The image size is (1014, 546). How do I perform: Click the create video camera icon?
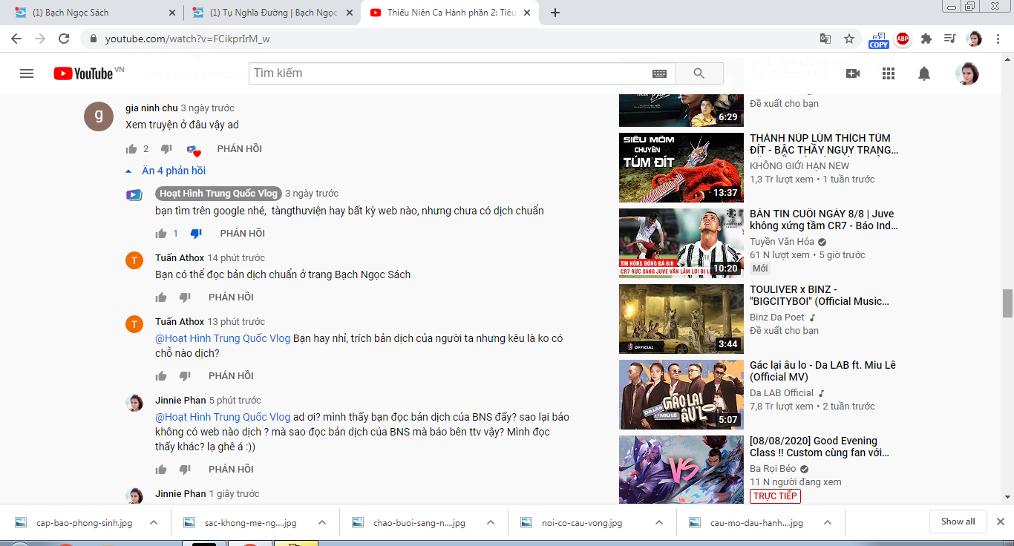[x=852, y=73]
